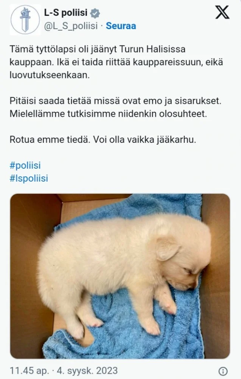Open the L-S poliisi profile avatar
Screen dimensions: 241x379
click(x=25, y=20)
